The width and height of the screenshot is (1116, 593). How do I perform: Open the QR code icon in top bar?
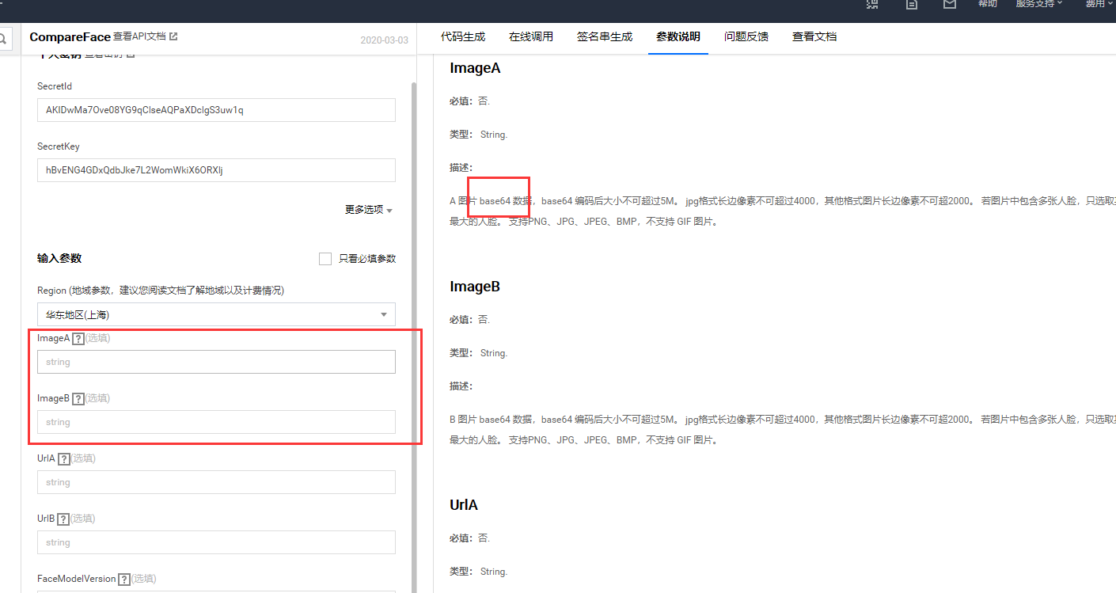pos(872,4)
